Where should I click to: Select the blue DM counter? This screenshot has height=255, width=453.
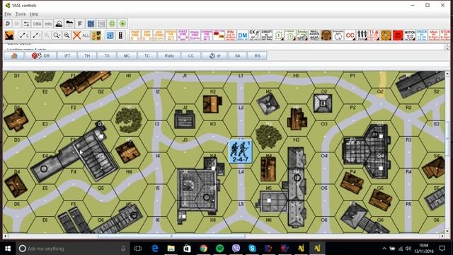242,35
